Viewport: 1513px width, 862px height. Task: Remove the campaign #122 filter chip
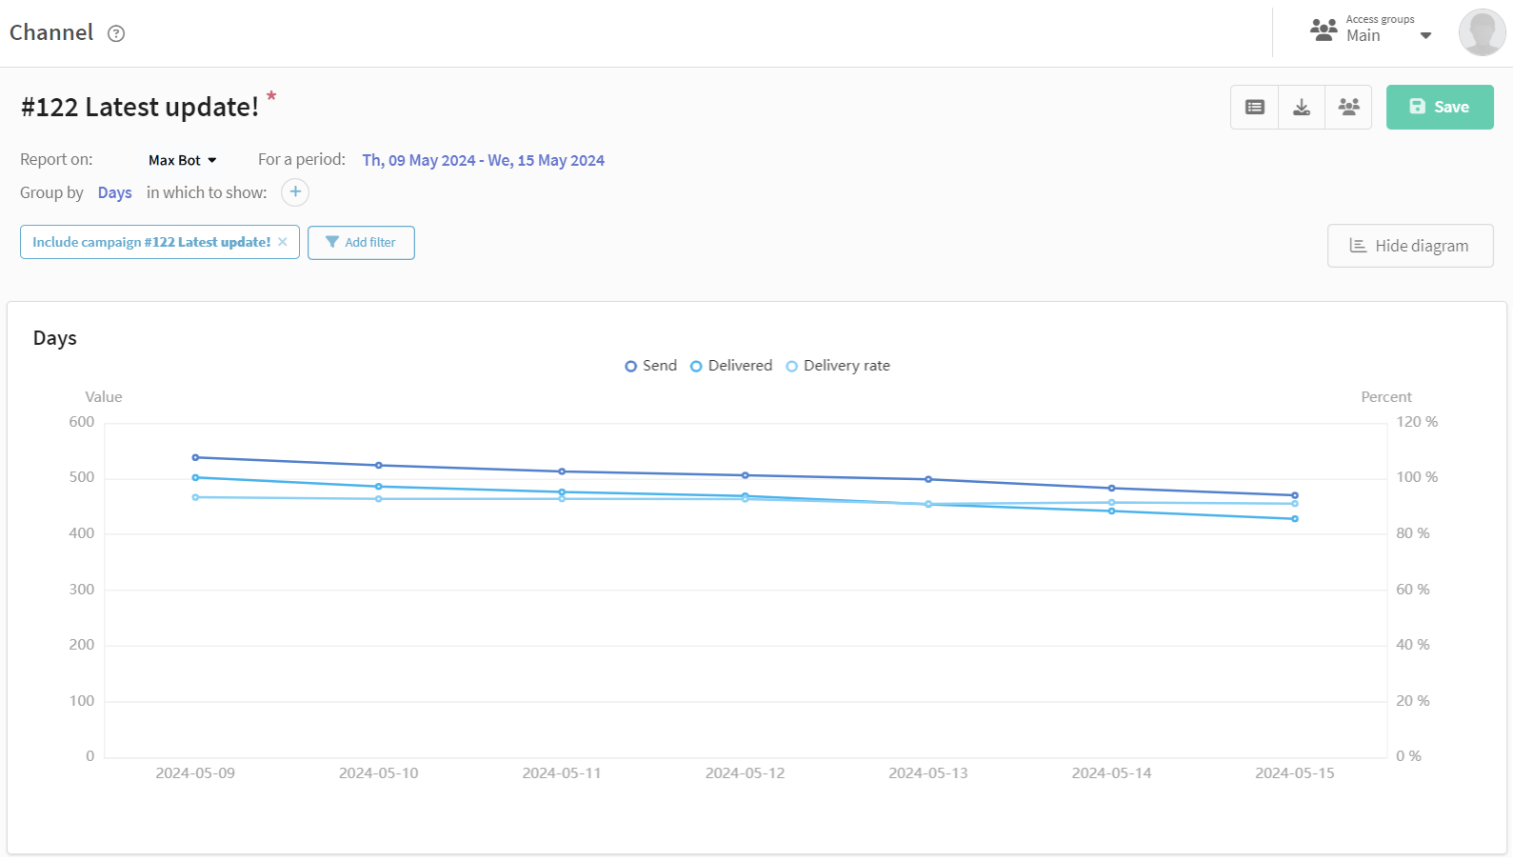coord(283,242)
